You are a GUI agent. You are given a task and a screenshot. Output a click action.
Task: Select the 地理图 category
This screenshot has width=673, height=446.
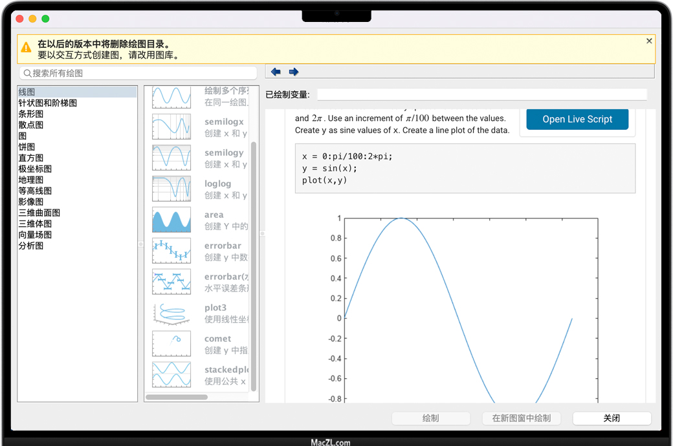pyautogui.click(x=77, y=180)
